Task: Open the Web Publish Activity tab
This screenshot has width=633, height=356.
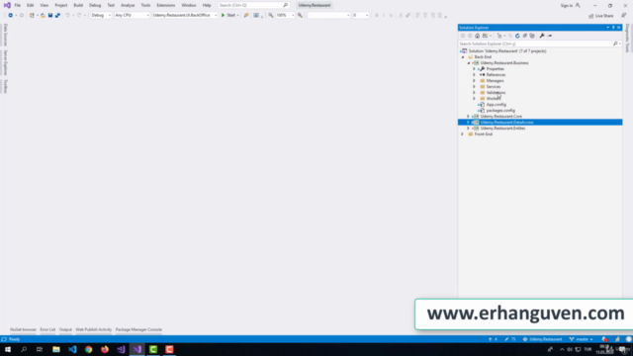Action: 94,329
